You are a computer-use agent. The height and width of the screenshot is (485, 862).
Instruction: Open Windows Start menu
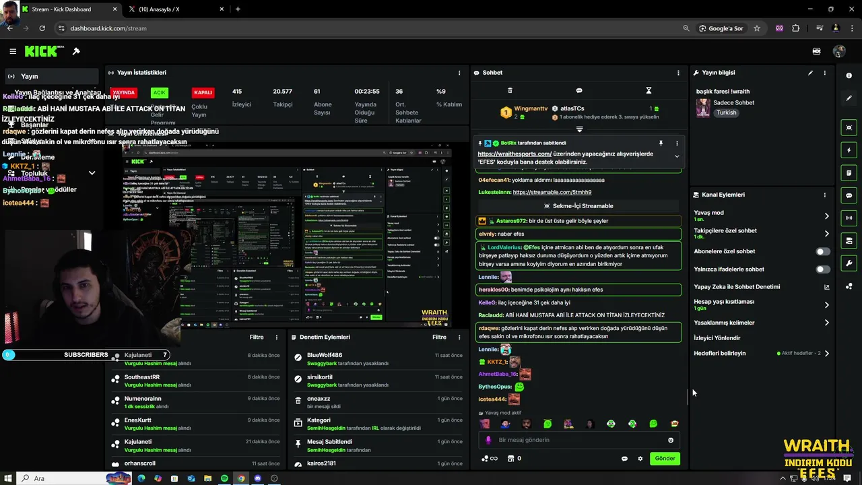click(8, 478)
